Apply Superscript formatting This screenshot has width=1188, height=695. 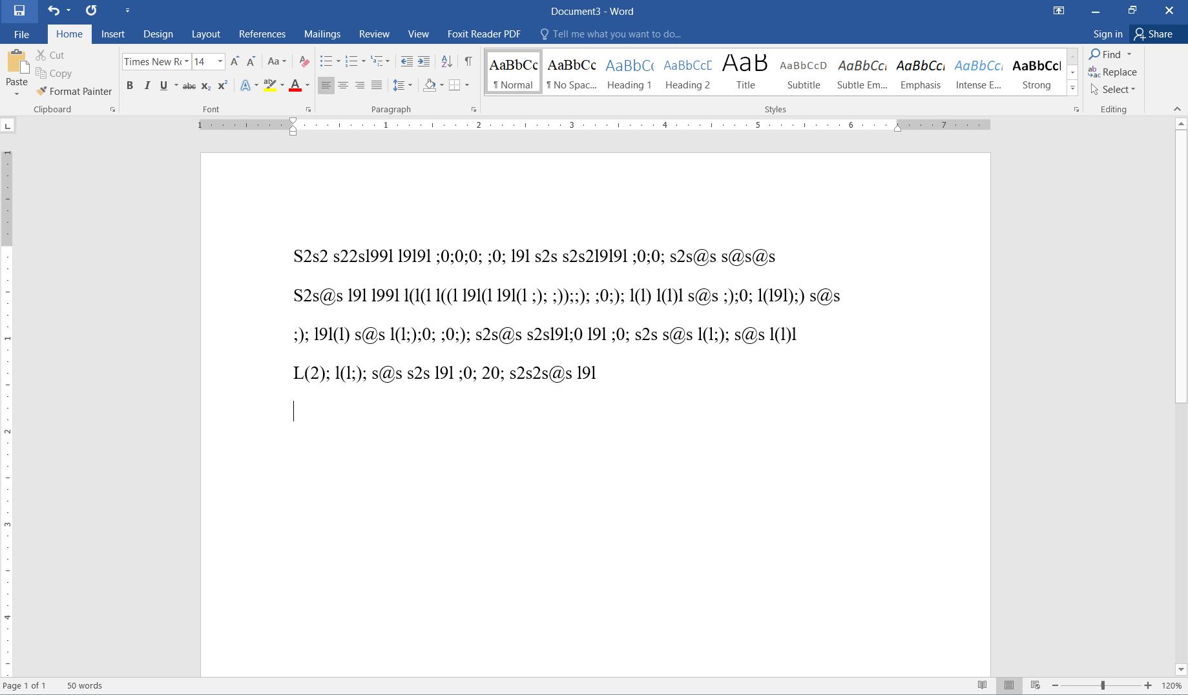(222, 85)
